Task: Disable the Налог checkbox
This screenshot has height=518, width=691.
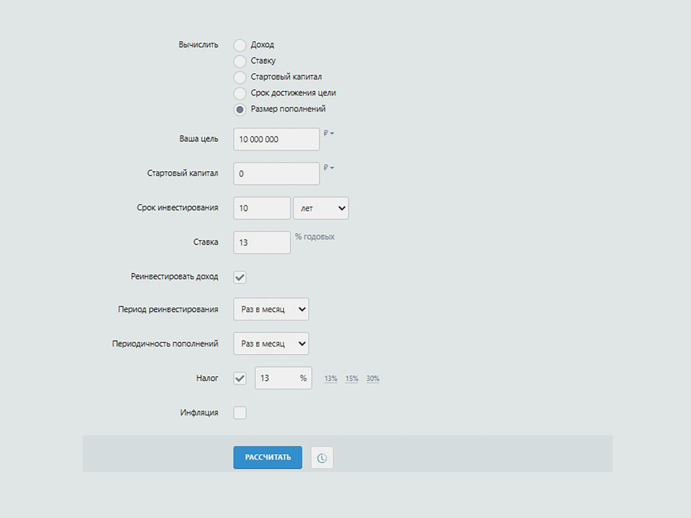Action: (240, 378)
